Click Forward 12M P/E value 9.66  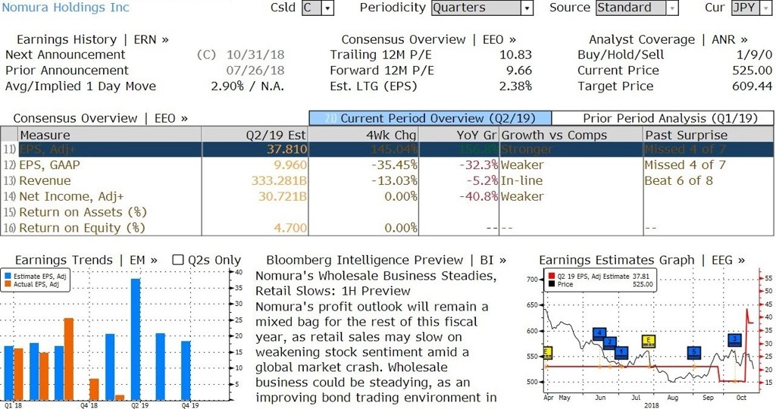pyautogui.click(x=519, y=70)
